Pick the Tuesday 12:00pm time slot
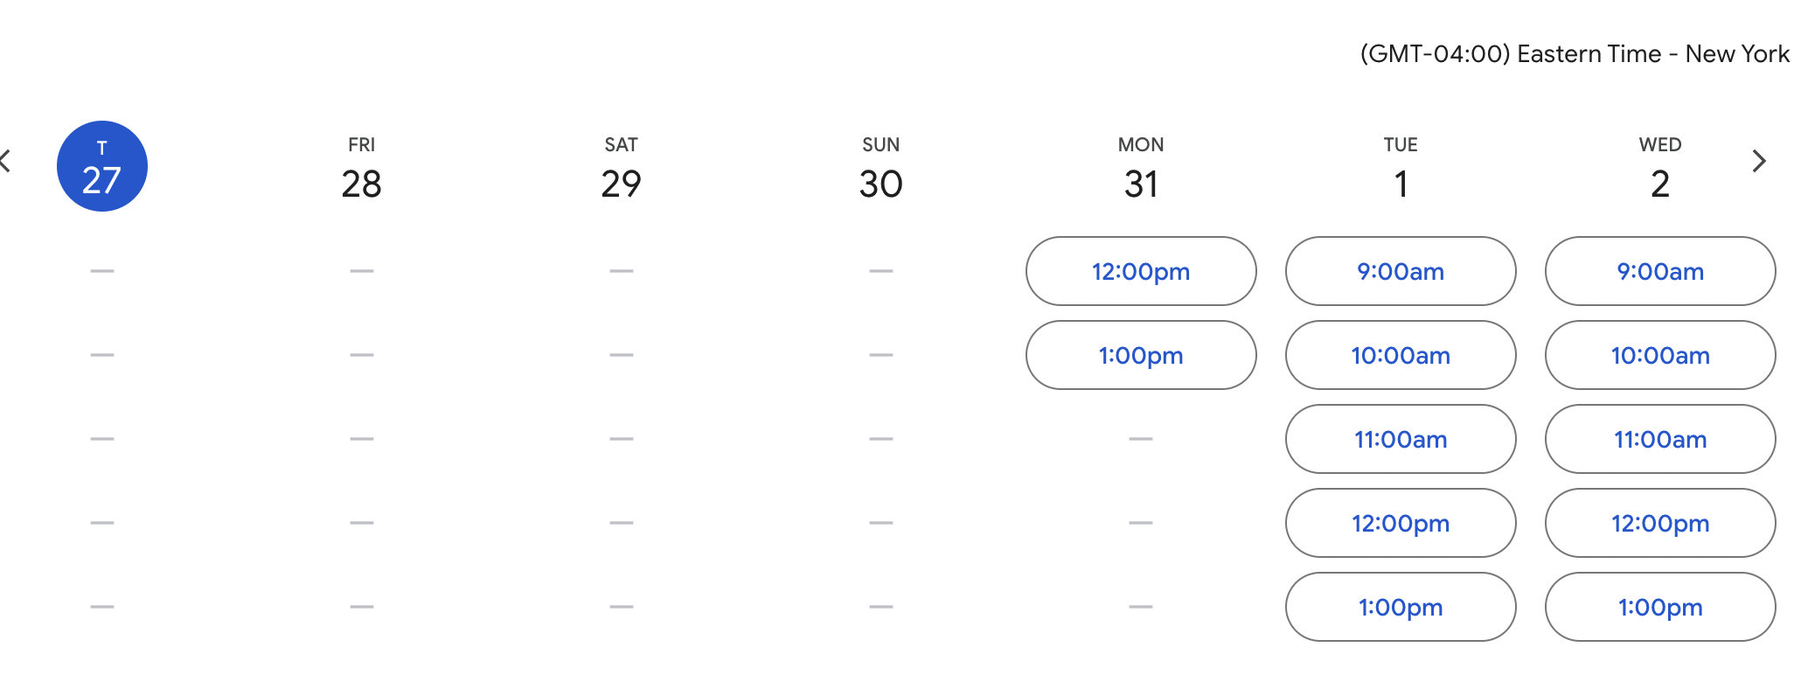Image resolution: width=1801 pixels, height=675 pixels. tap(1401, 523)
